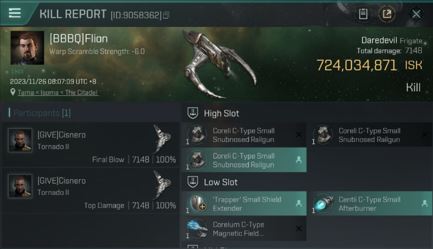The image size is (433, 249).
Task: Share the kill report externally
Action: click(x=387, y=14)
